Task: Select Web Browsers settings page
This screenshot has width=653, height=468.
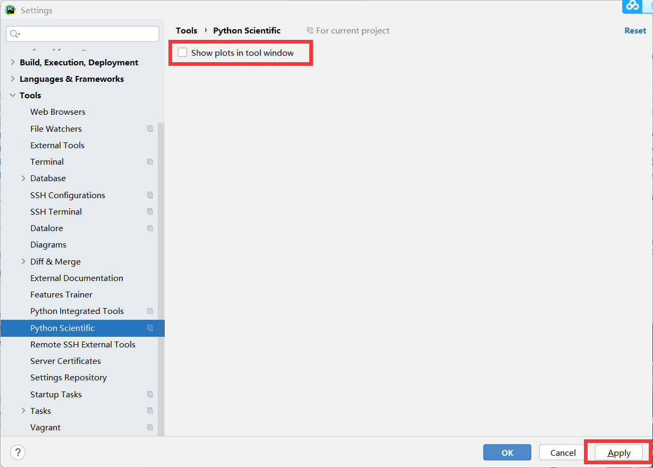Action: click(x=58, y=112)
